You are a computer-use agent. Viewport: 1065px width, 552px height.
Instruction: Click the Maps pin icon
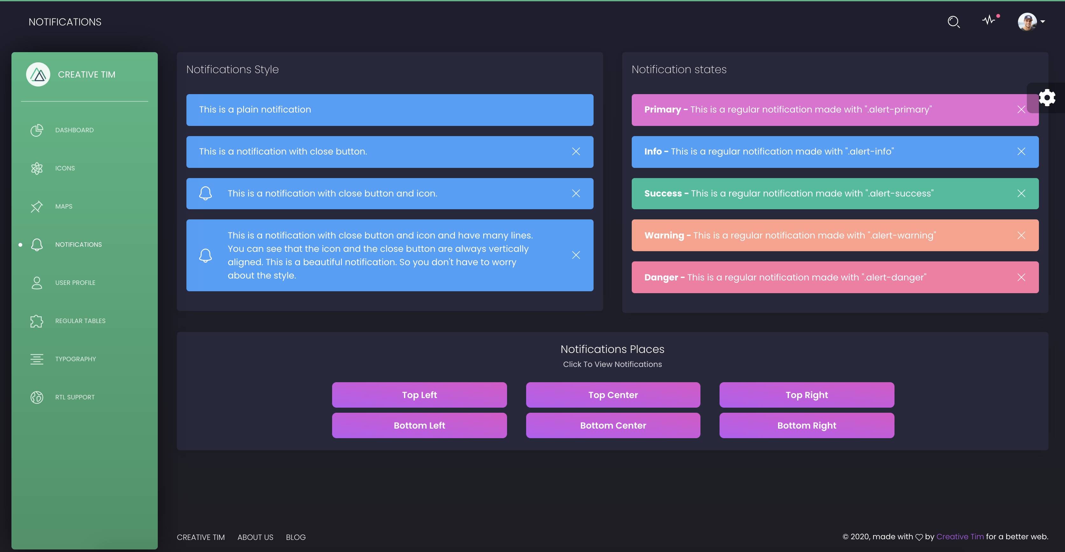coord(37,207)
